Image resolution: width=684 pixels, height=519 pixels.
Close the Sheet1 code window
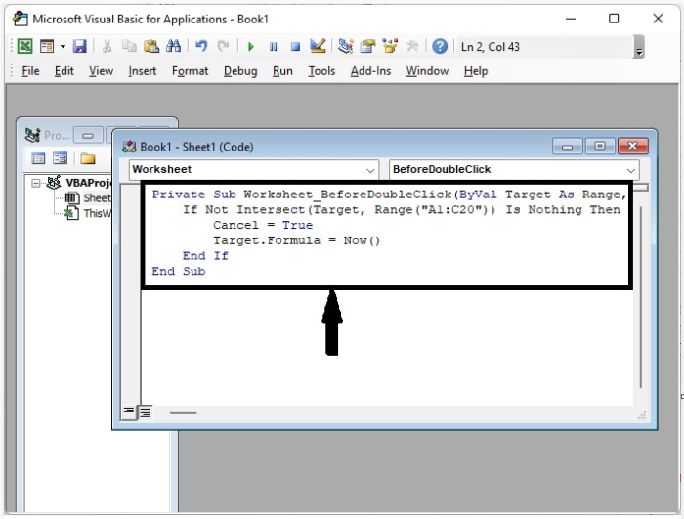pyautogui.click(x=632, y=147)
